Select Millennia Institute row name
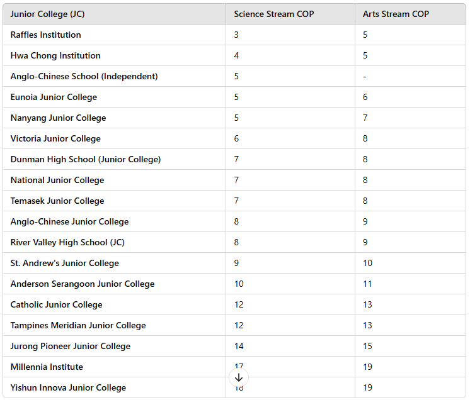 pos(47,367)
